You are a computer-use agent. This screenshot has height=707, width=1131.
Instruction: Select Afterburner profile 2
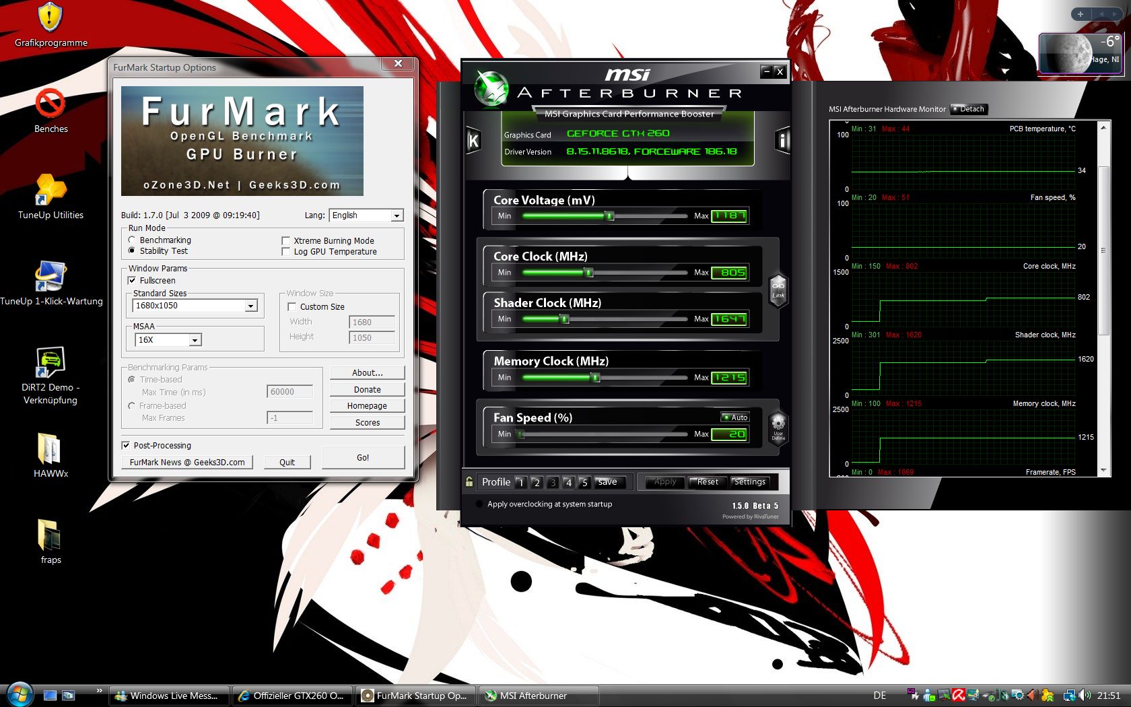pos(537,482)
